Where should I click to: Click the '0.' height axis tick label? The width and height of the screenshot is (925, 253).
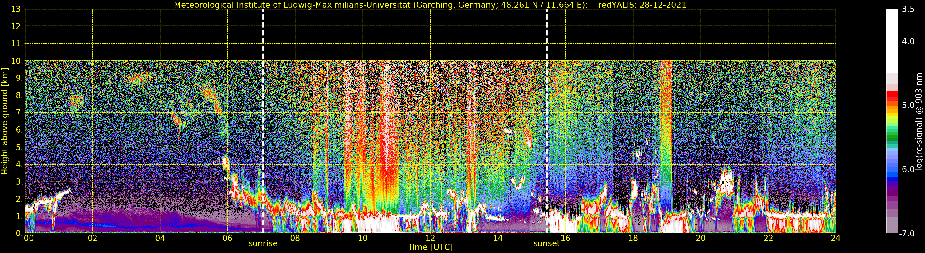click(x=19, y=233)
